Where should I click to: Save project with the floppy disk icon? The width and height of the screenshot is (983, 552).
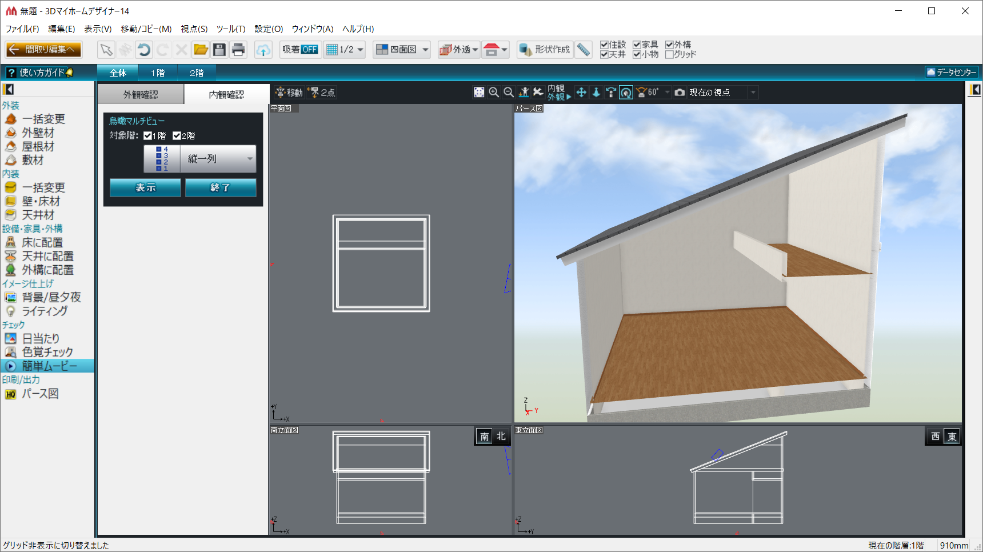pos(219,50)
